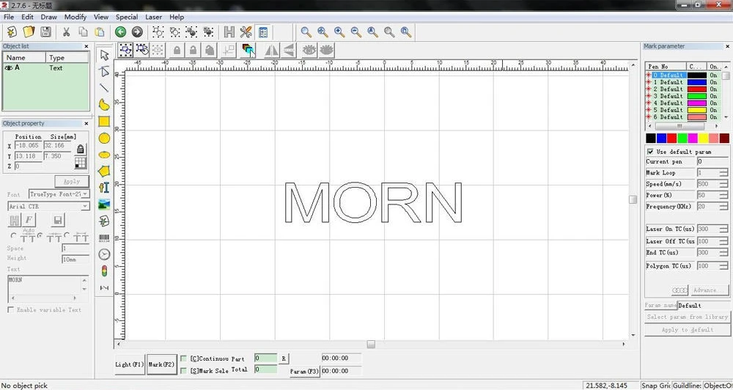
Task: Select the Vector file import tool
Action: (x=104, y=221)
